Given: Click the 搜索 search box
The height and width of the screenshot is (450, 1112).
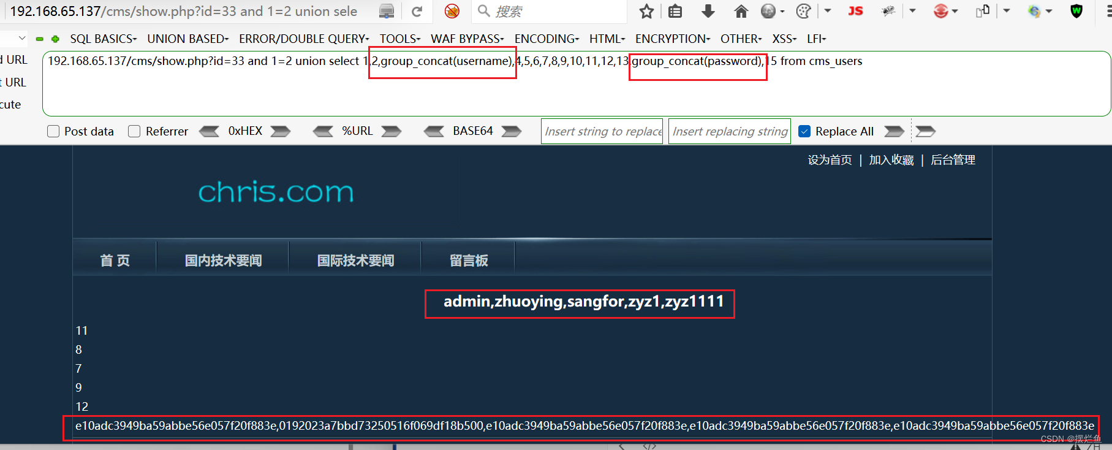Looking at the screenshot, I should pos(550,11).
